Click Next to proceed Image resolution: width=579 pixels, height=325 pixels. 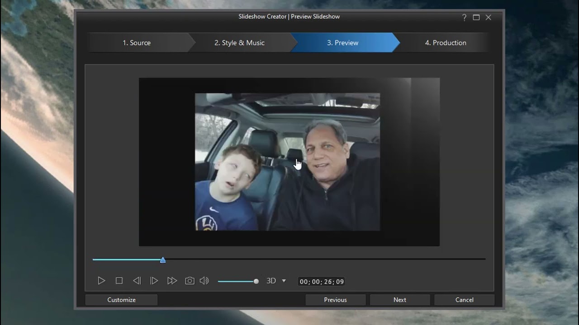(399, 300)
